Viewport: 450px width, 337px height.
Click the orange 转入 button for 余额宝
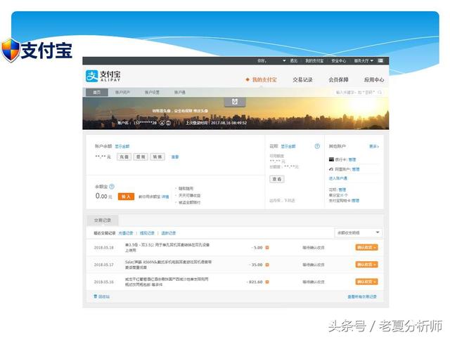coord(126,197)
